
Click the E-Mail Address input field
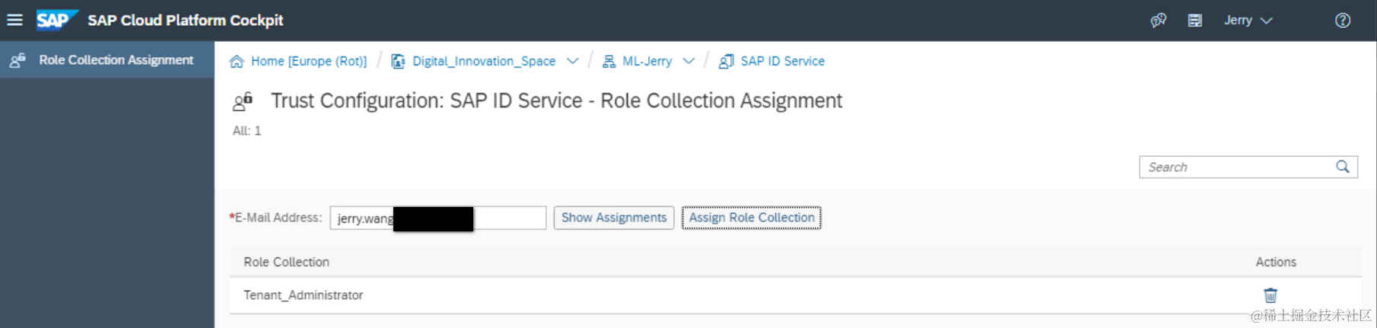pyautogui.click(x=508, y=218)
